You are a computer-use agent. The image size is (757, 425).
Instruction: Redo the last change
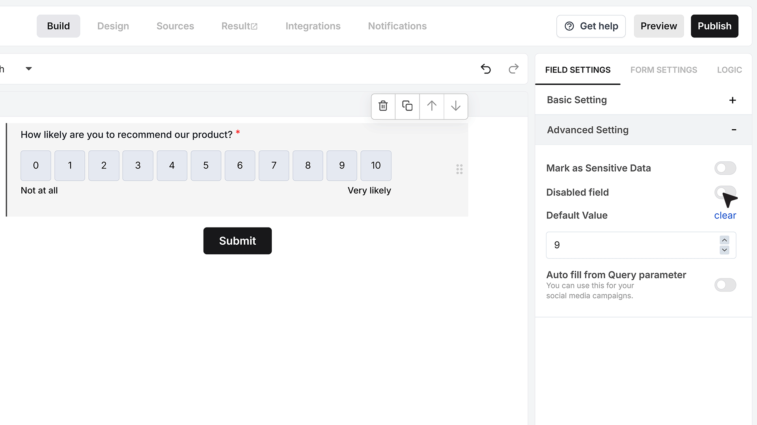(513, 69)
